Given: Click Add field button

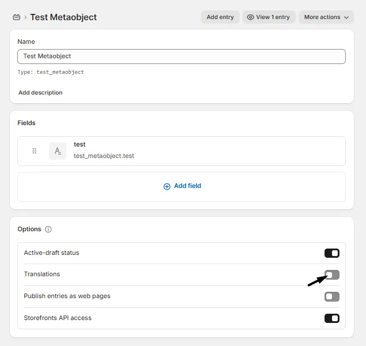Looking at the screenshot, I should click(182, 186).
